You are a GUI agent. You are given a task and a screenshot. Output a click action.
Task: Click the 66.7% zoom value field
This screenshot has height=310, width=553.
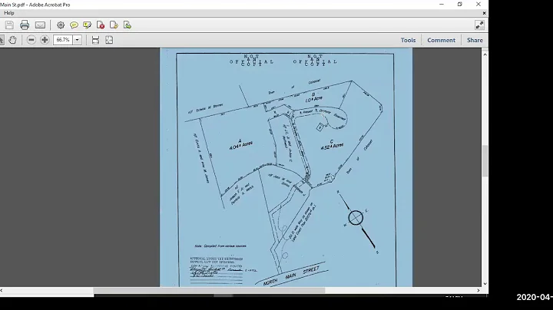[x=63, y=40]
